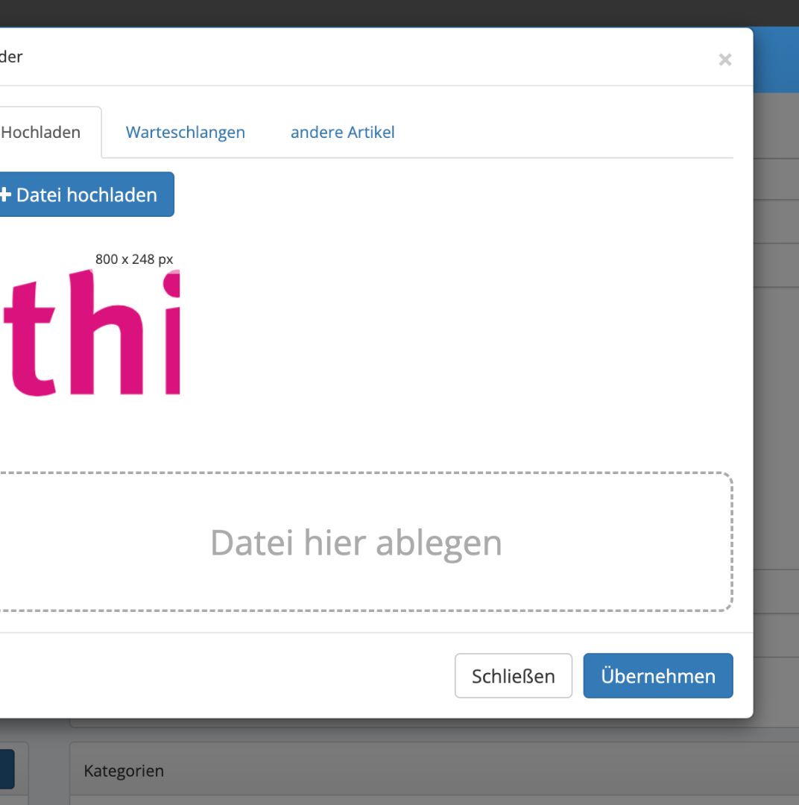Dismiss the dialog via Schließen button
Viewport: 799px width, 805px height.
click(513, 675)
